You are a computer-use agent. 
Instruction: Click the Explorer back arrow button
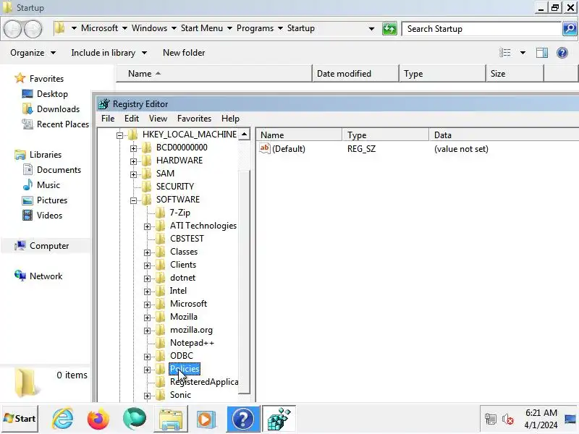pyautogui.click(x=13, y=29)
